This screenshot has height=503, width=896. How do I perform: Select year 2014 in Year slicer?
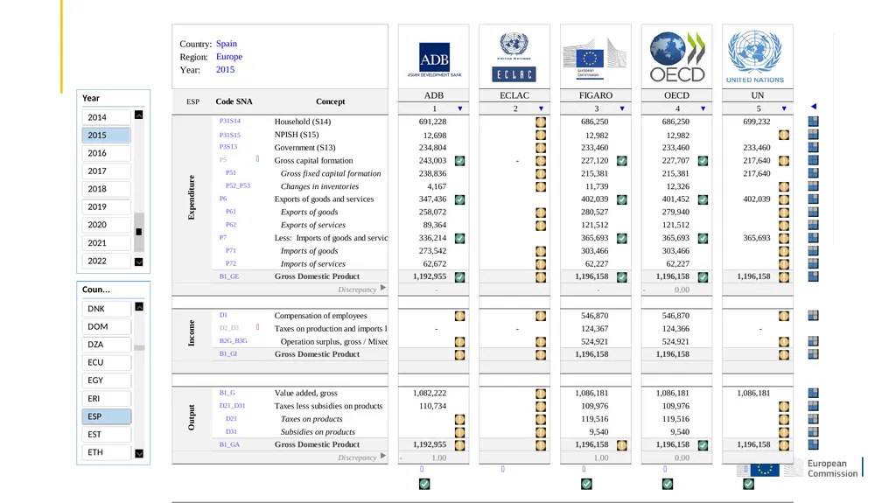coord(106,117)
